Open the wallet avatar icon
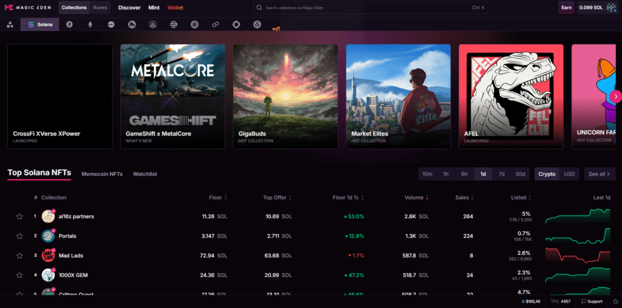 coord(611,7)
